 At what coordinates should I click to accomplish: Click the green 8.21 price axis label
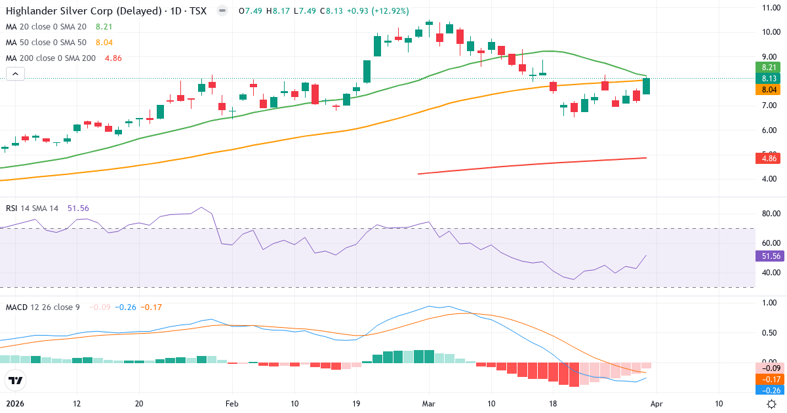pyautogui.click(x=767, y=68)
